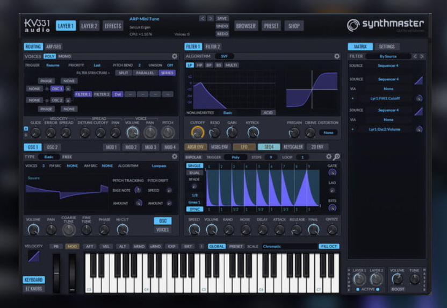Open the Distortion None dropdown
The height and width of the screenshot is (308, 447).
328,132
